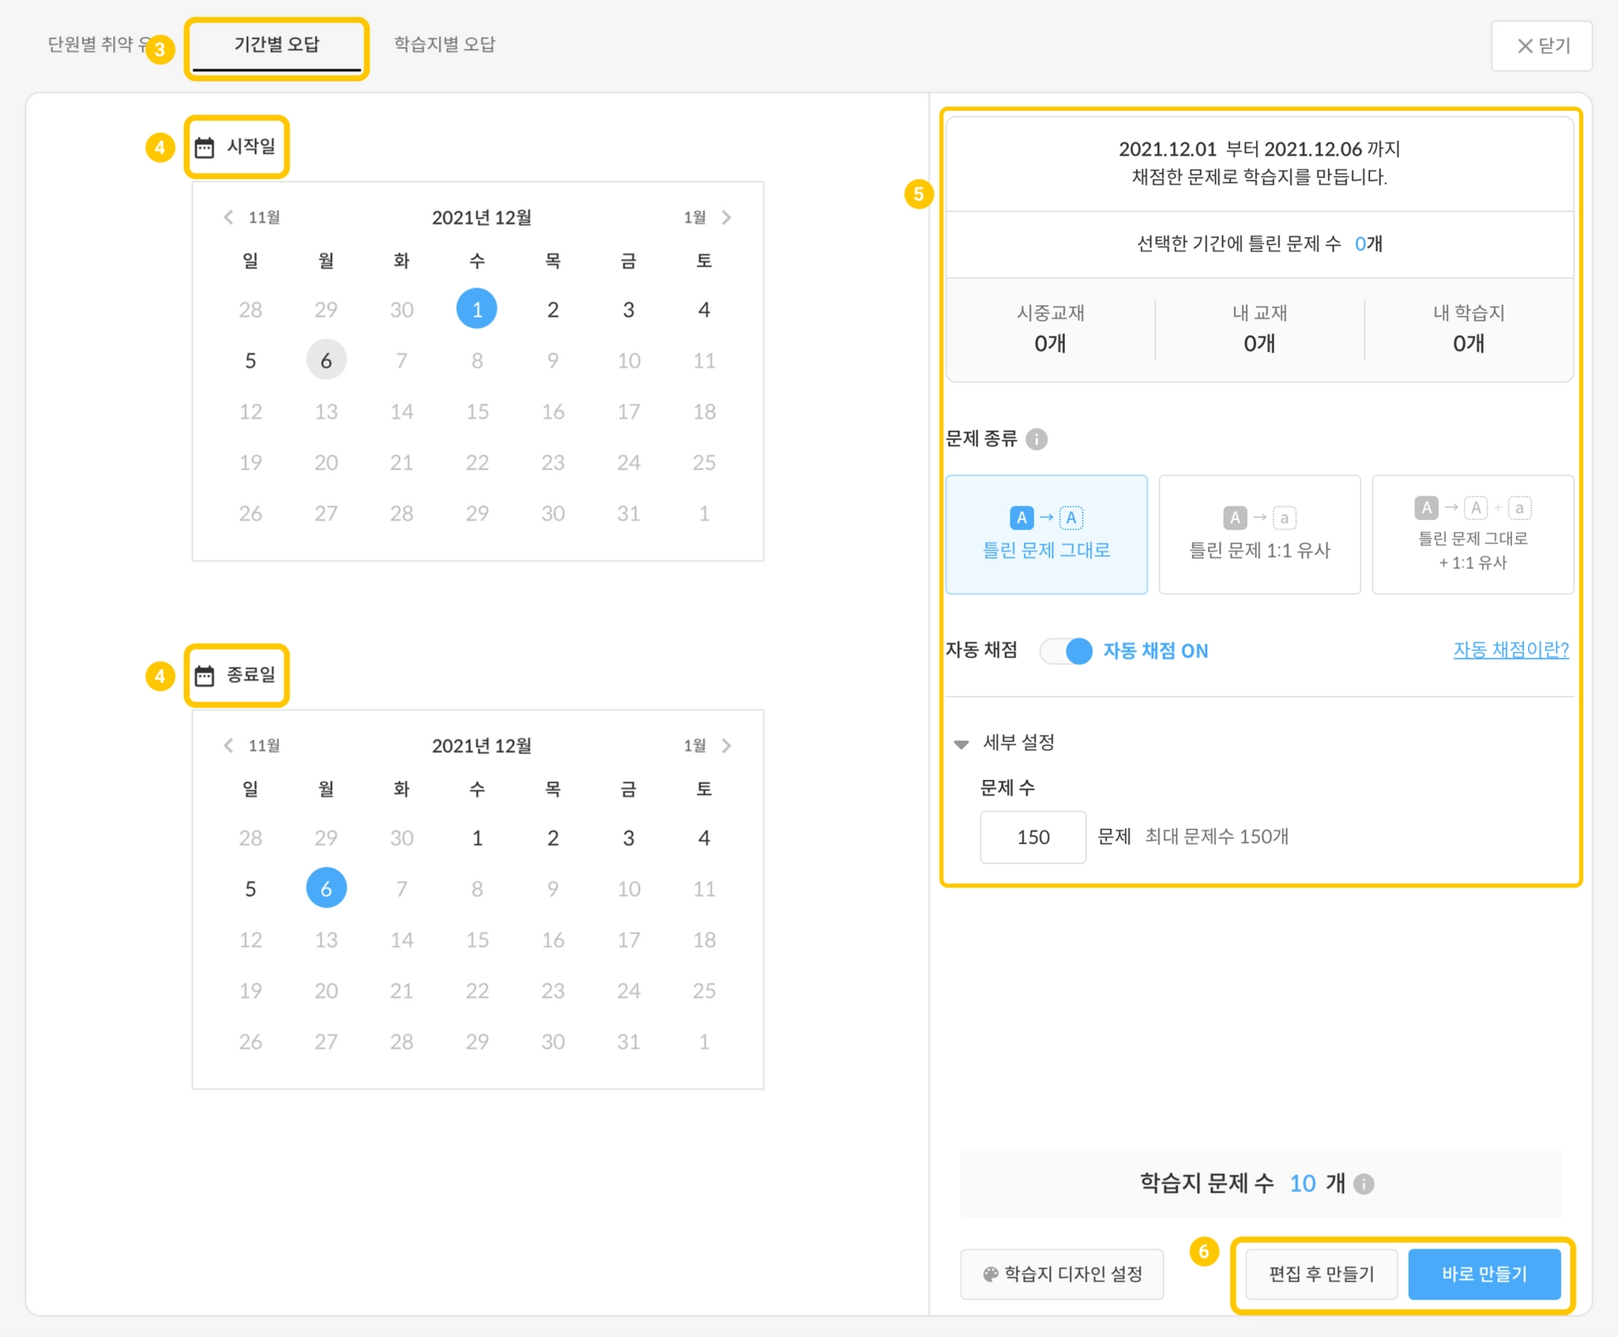
Task: Go to next month in end calendar
Action: click(x=726, y=745)
